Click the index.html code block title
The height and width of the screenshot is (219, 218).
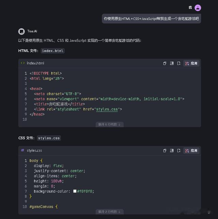pyautogui.click(x=35, y=63)
